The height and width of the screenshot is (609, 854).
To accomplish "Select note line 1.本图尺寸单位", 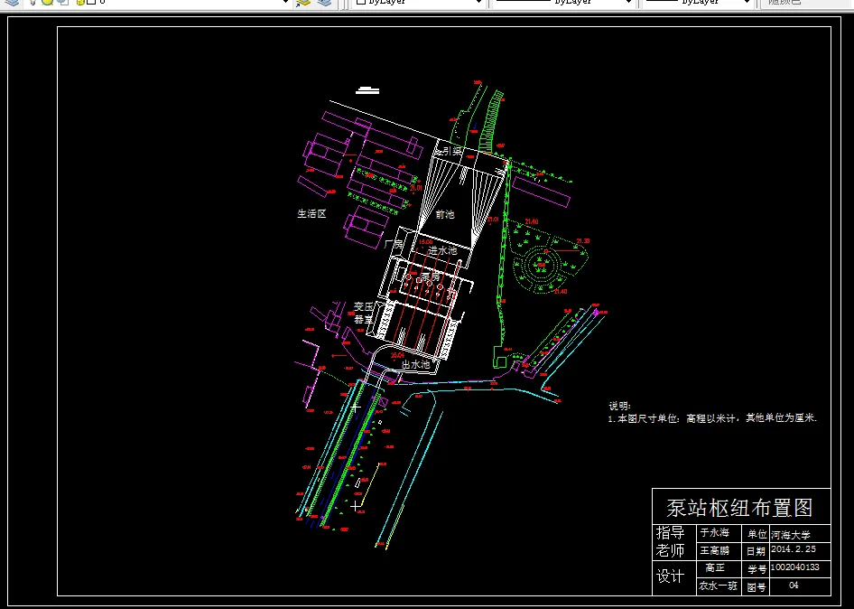I will click(x=713, y=418).
